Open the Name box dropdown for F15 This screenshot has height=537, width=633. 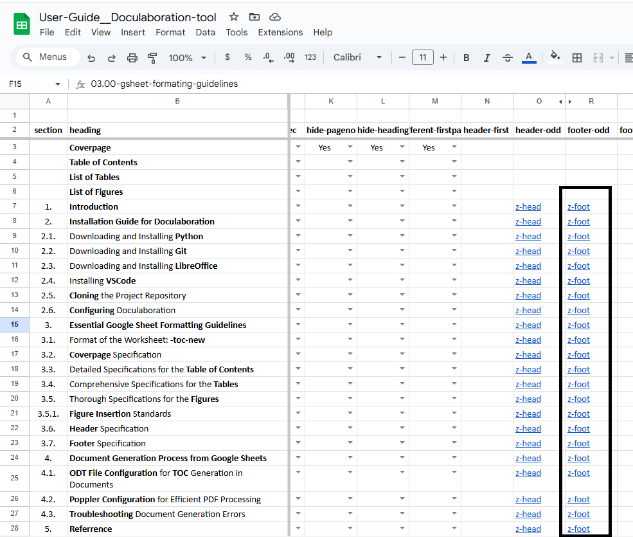(58, 84)
